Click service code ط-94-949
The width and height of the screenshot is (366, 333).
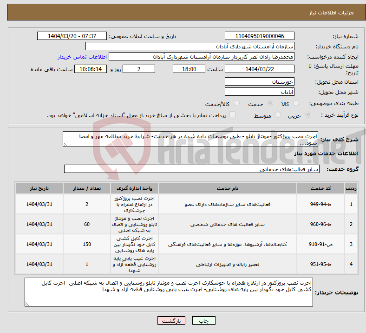point(320,204)
